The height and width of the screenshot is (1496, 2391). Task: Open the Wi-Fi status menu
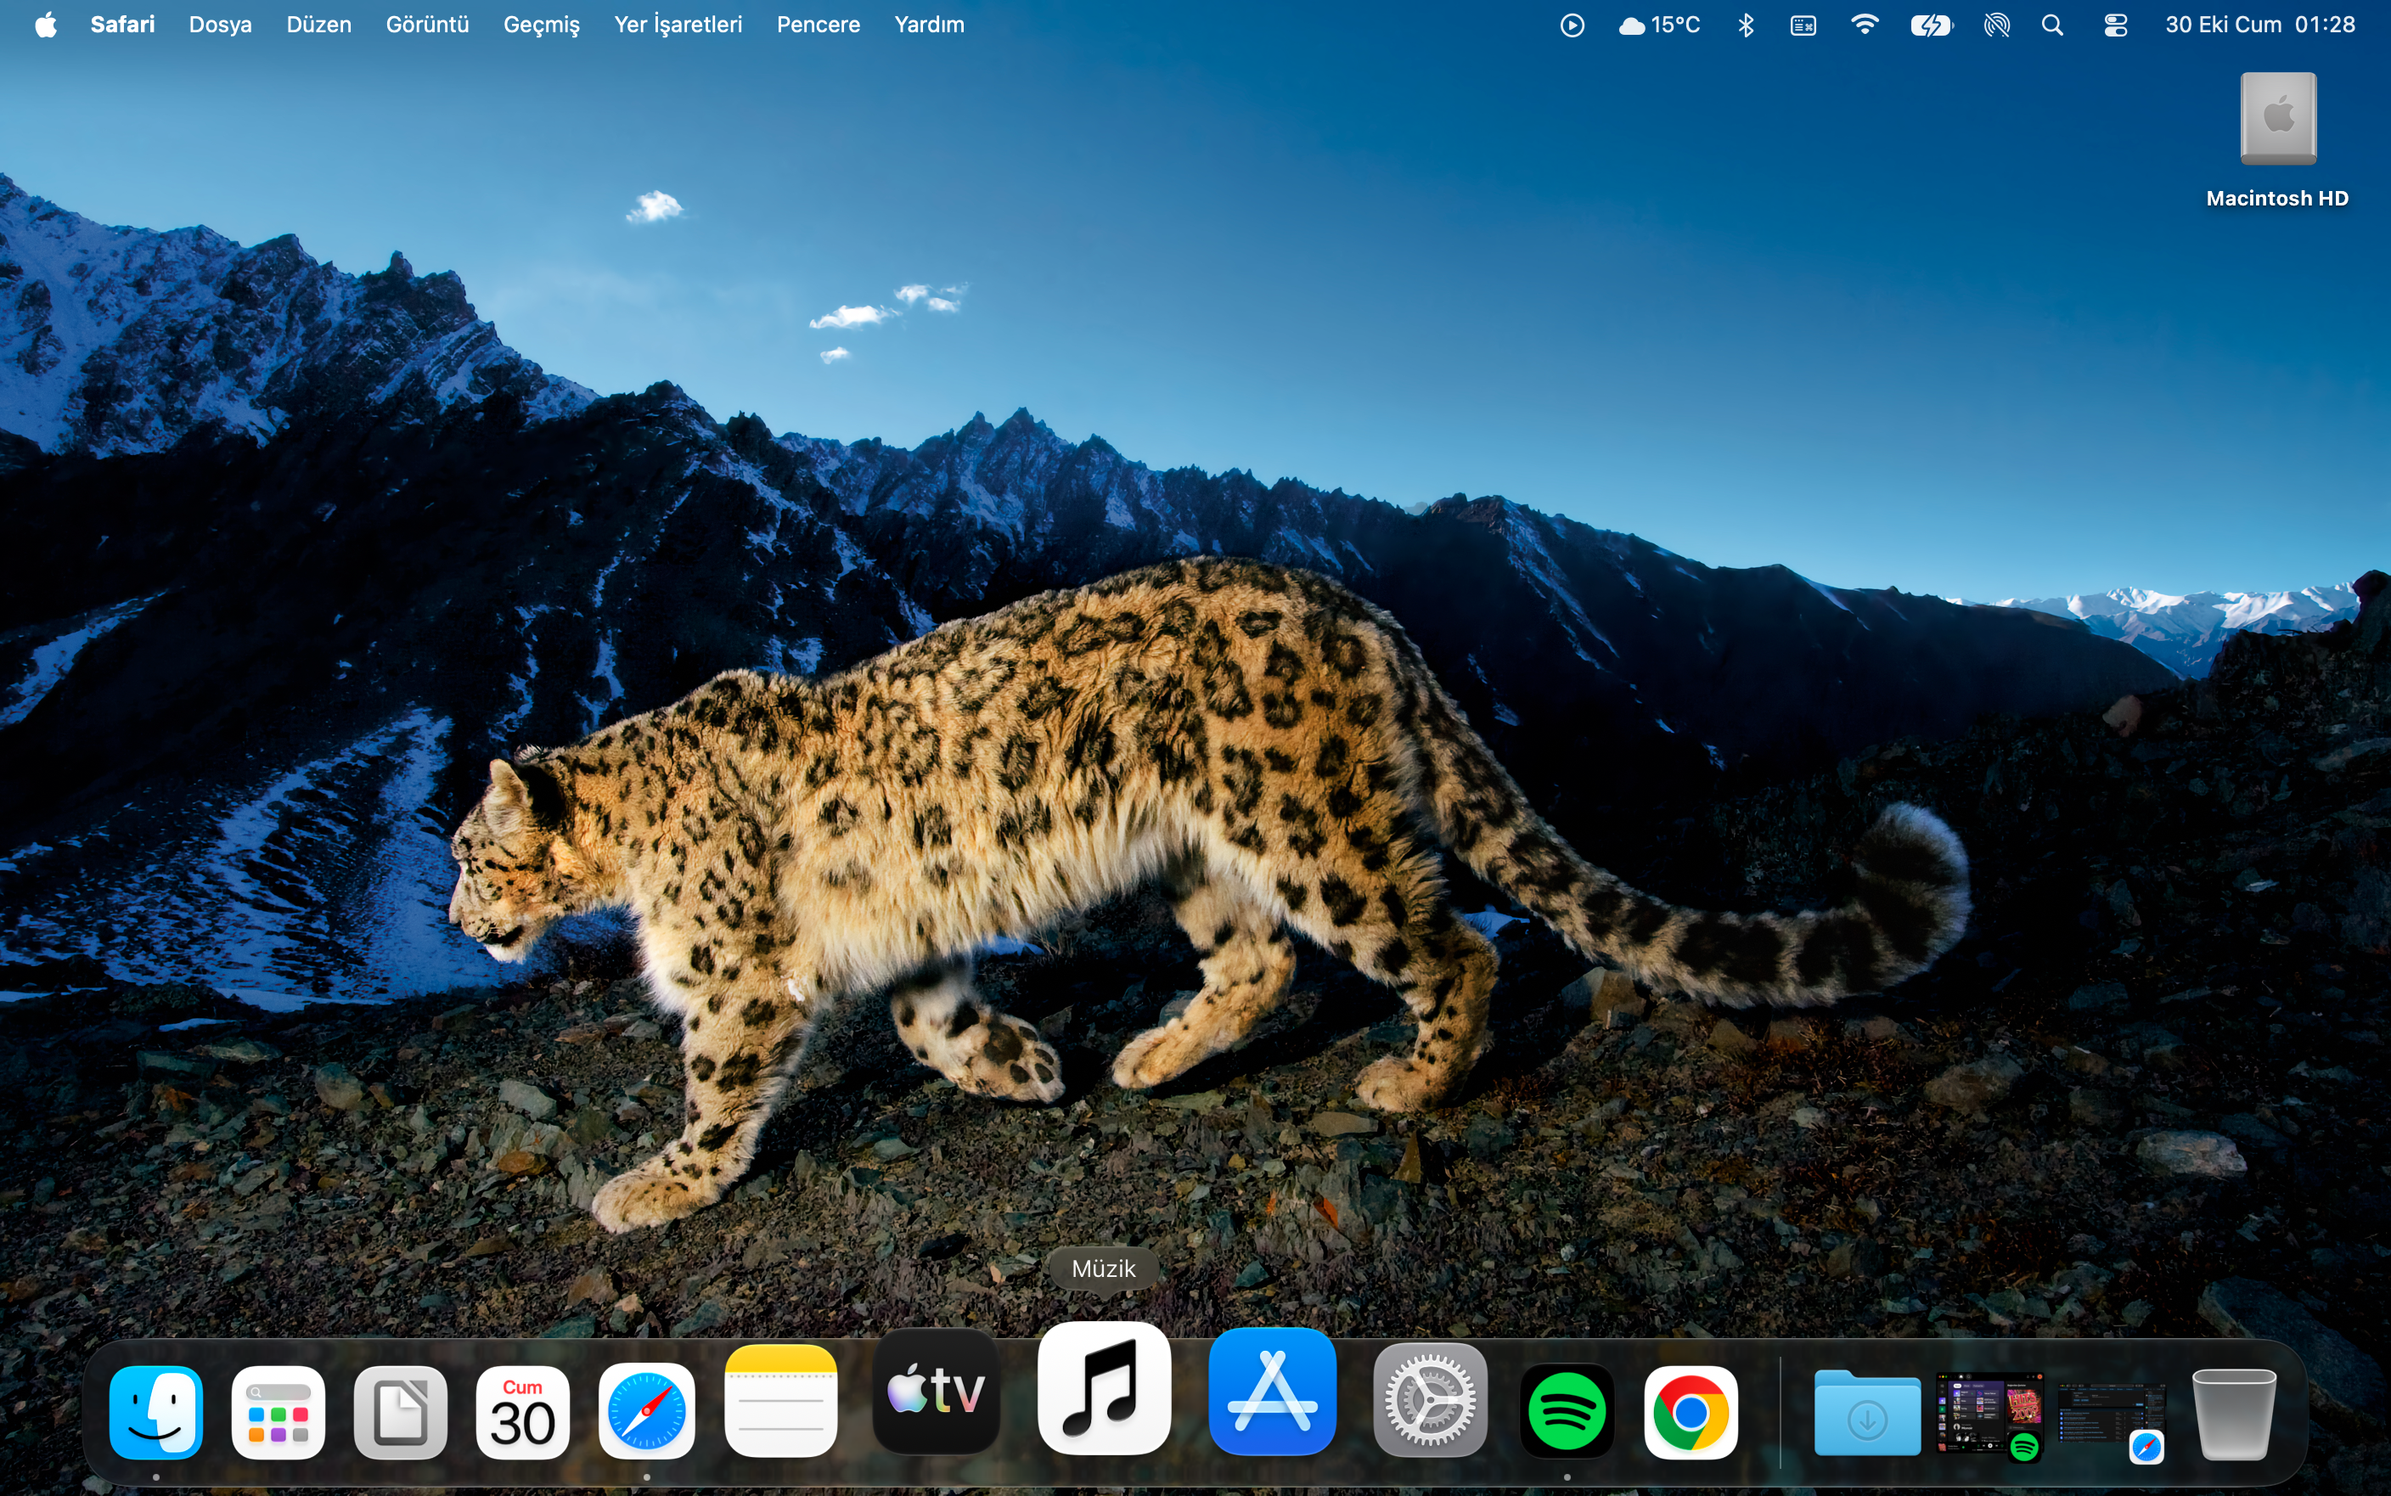[1865, 25]
